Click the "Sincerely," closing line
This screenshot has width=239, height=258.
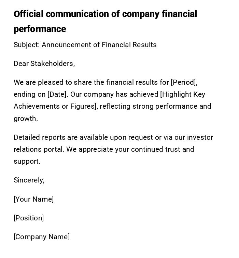click(29, 180)
